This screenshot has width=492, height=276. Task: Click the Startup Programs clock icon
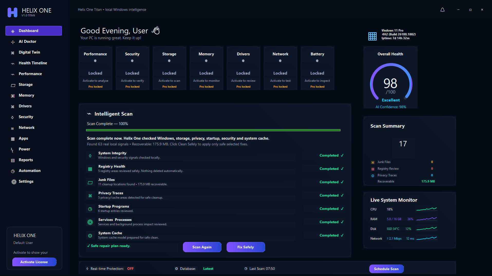click(90, 209)
